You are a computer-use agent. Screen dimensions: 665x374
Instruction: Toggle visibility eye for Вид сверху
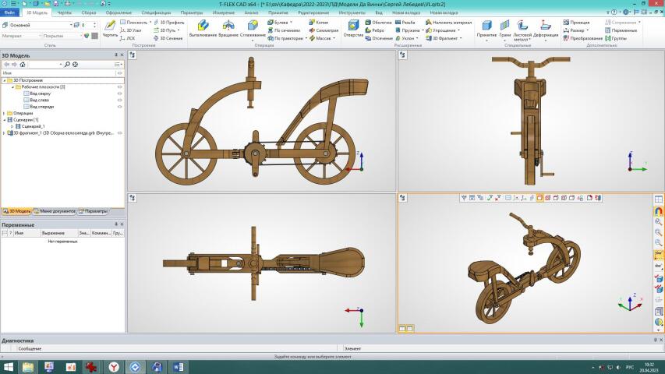[x=119, y=93]
